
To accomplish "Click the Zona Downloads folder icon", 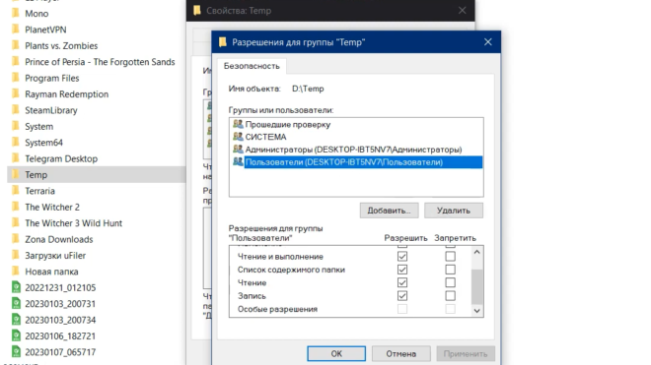I will [x=16, y=239].
